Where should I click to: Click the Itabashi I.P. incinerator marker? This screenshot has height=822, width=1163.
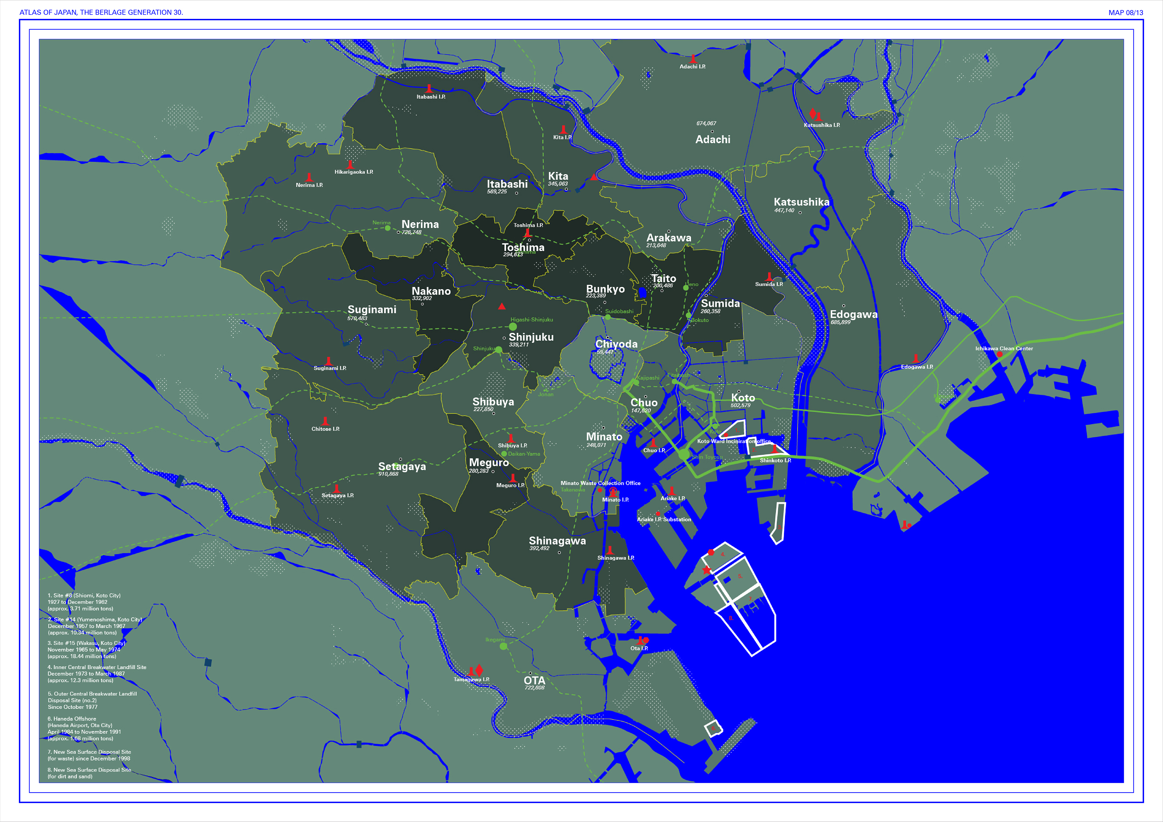pyautogui.click(x=429, y=89)
